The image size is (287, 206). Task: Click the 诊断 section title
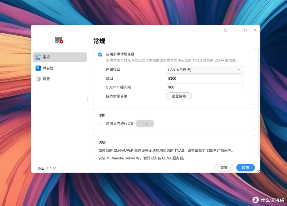[x=102, y=115]
